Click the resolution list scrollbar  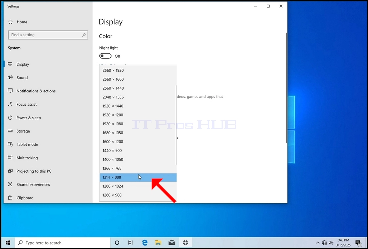coord(176,125)
